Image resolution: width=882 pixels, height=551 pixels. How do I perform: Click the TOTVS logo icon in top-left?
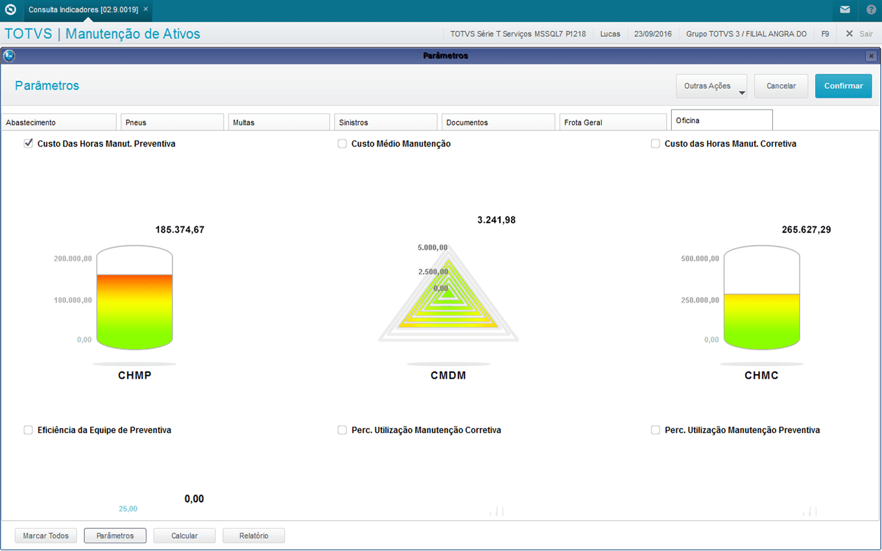click(x=10, y=10)
